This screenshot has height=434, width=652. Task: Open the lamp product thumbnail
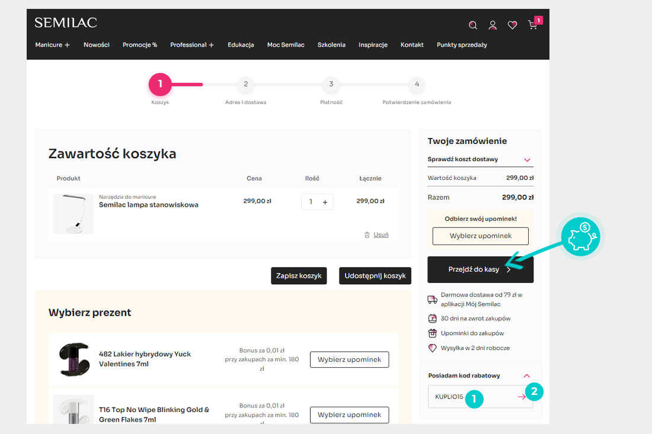[73, 214]
